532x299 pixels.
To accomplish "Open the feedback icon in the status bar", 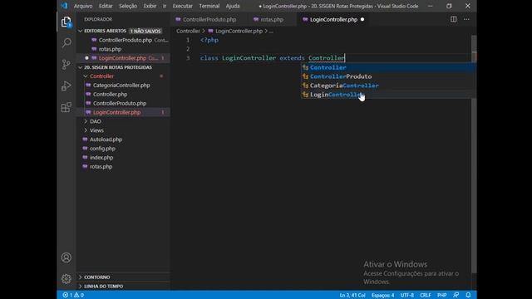I will pyautogui.click(x=456, y=295).
